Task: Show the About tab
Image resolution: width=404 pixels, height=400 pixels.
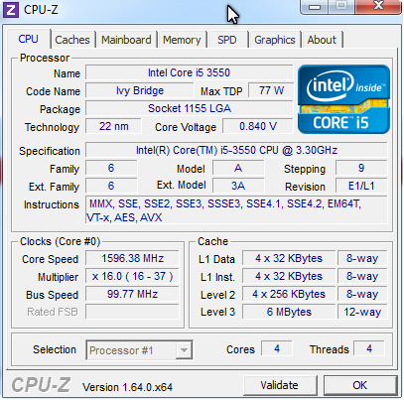Action: tap(322, 40)
